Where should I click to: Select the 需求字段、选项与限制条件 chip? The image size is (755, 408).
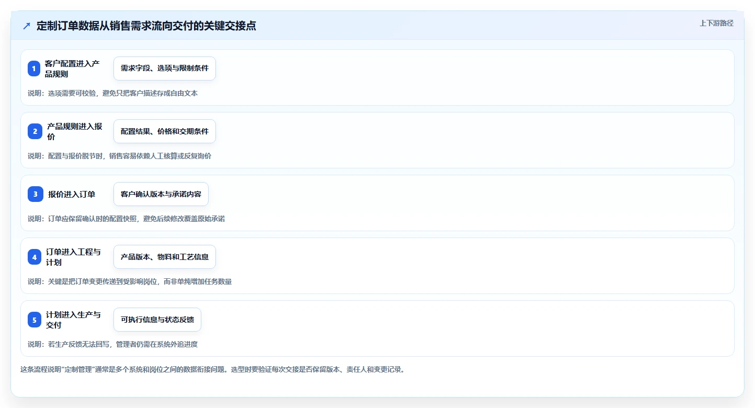pos(165,69)
